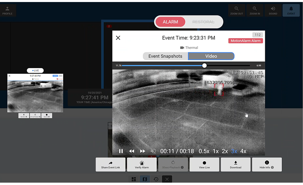
Task: Click the Zoom In magnifier icon
Action: (x=255, y=11)
